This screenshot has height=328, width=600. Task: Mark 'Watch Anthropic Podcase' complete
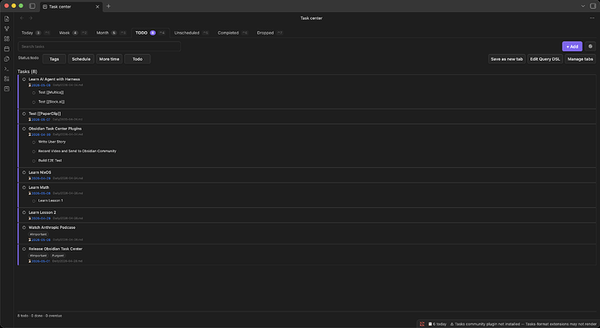coord(24,227)
